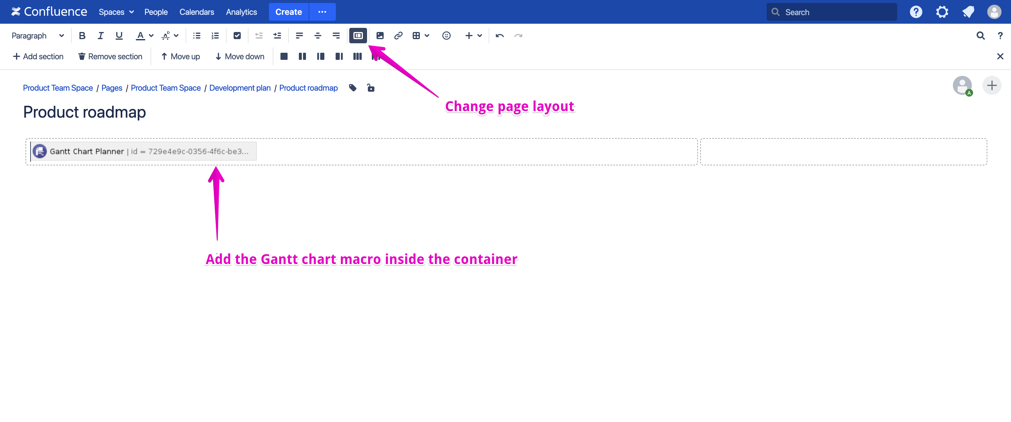This screenshot has height=422, width=1011.
Task: Click the page lock icon
Action: (x=371, y=88)
